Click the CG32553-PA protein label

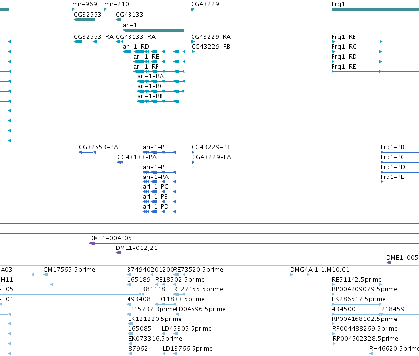click(x=98, y=147)
